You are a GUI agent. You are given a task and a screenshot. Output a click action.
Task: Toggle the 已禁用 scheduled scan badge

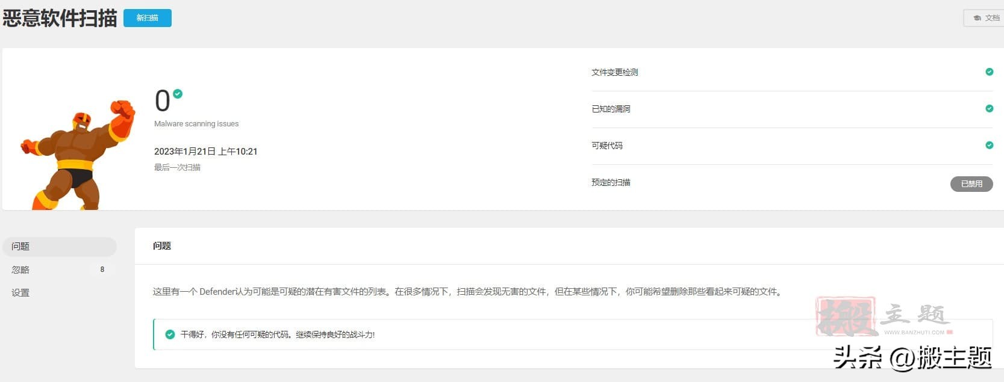[971, 183]
